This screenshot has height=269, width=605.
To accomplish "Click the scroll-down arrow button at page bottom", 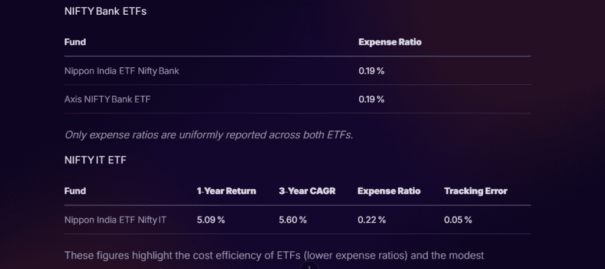I will 309,266.
